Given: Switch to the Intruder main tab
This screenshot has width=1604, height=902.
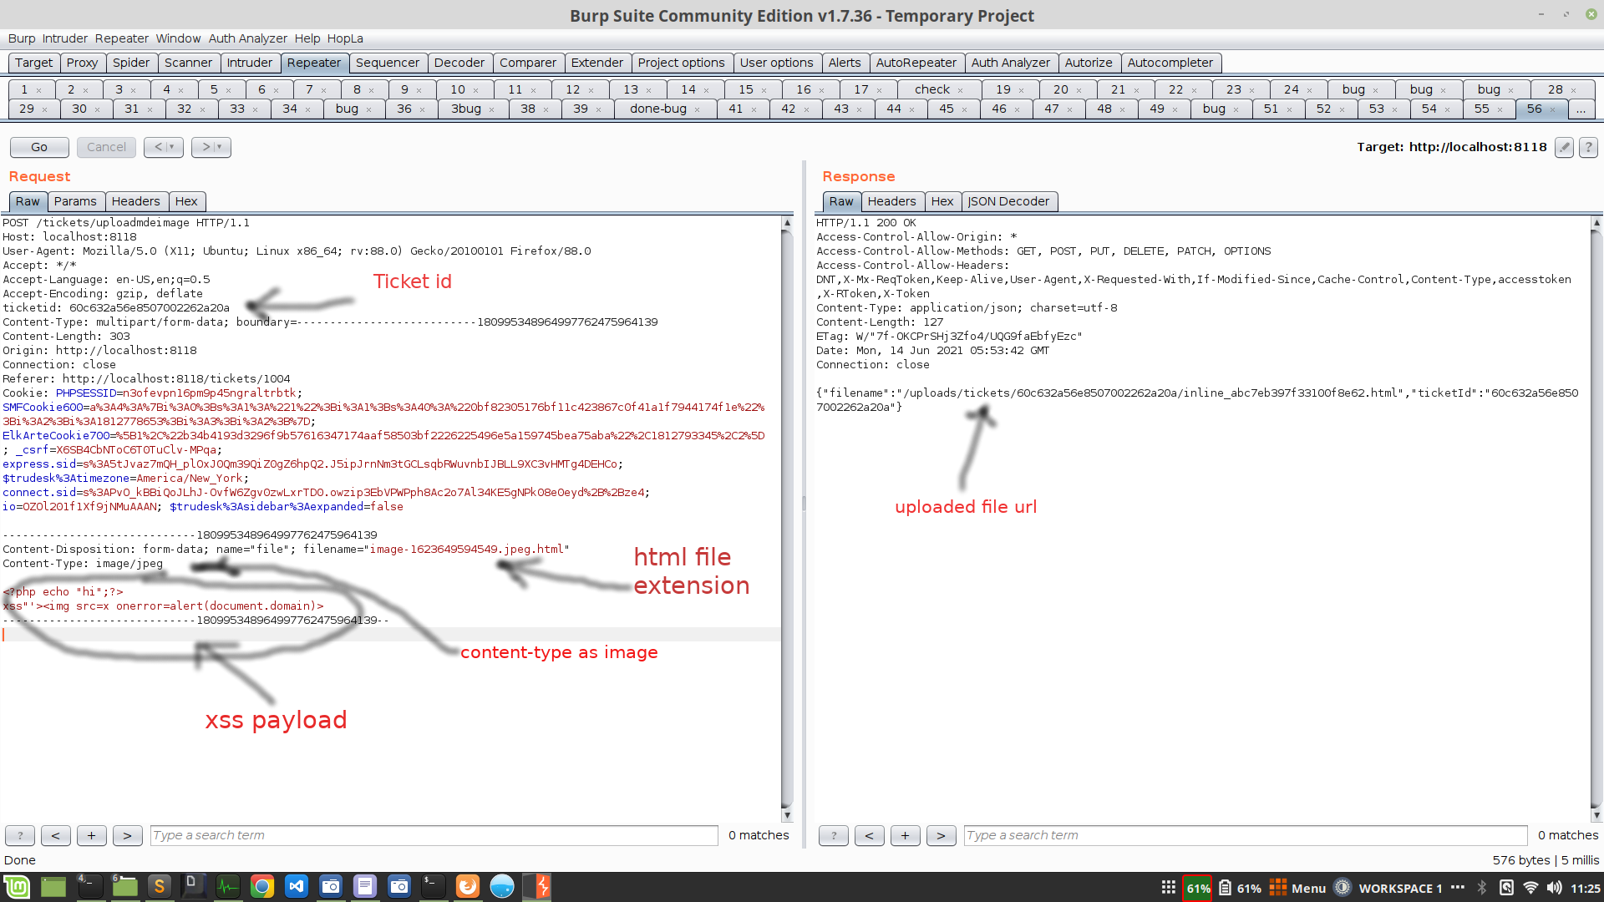Looking at the screenshot, I should 249,63.
